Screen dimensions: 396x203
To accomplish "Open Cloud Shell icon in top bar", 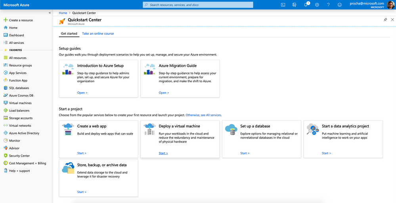I will pyautogui.click(x=283, y=5).
